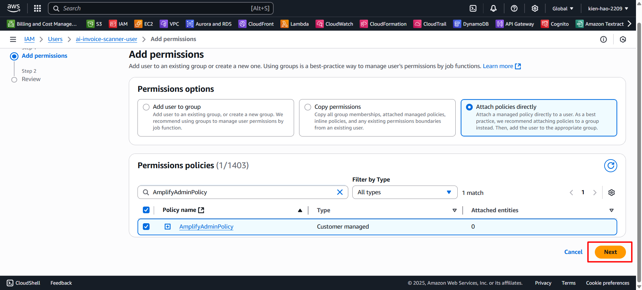
Task: Open the API Gateway shortcut
Action: coord(515,24)
